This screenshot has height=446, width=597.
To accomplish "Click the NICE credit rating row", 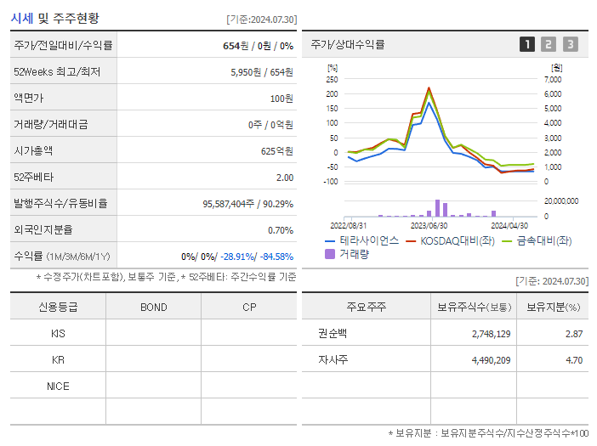I will [153, 386].
